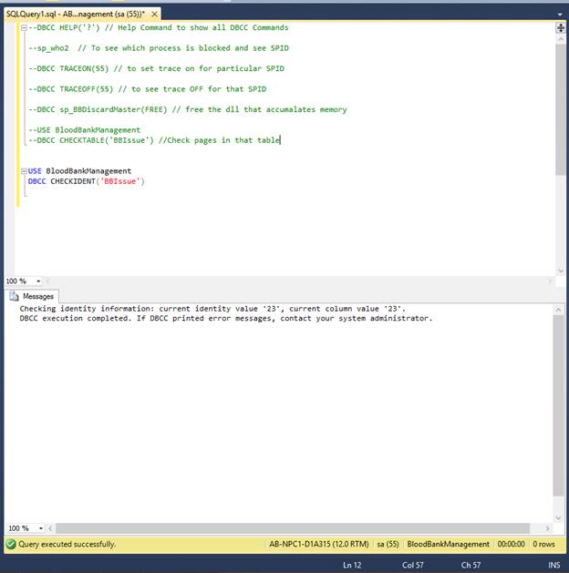
Task: Click the --DBCC sp_BBDiscardMaster(FREE) comment line
Action: click(188, 109)
